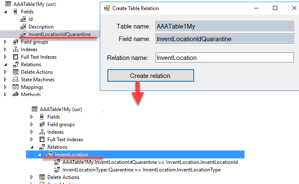Click the Description field icon
This screenshot has height=184, width=299.
click(23, 27)
